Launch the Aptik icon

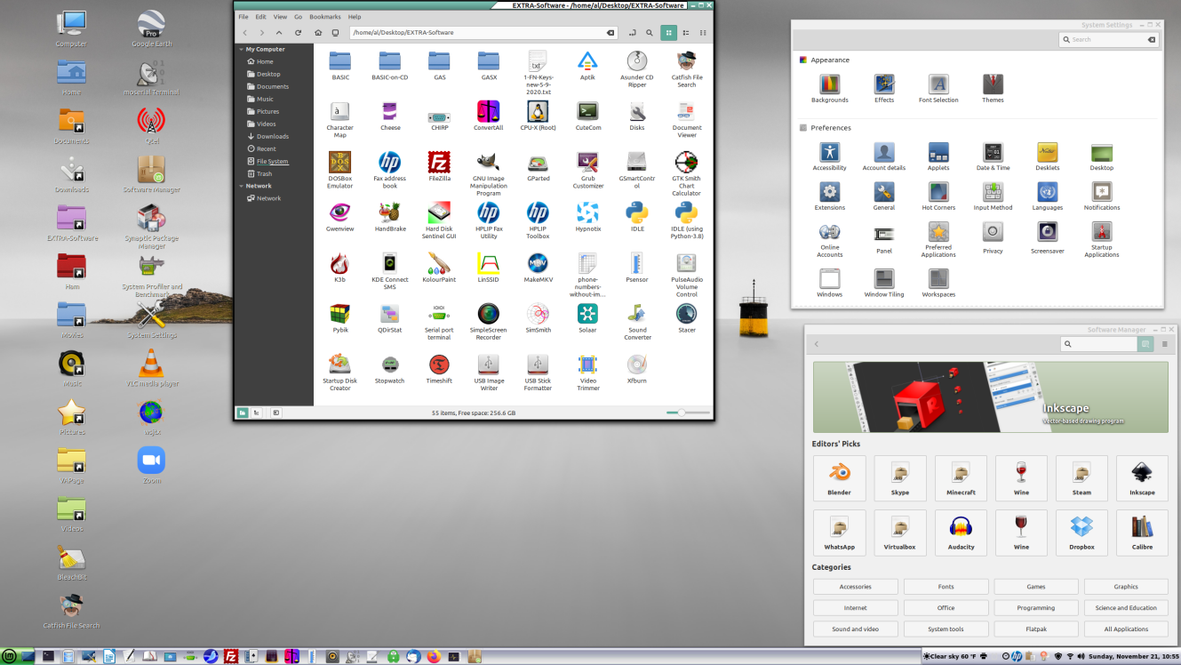(x=587, y=60)
